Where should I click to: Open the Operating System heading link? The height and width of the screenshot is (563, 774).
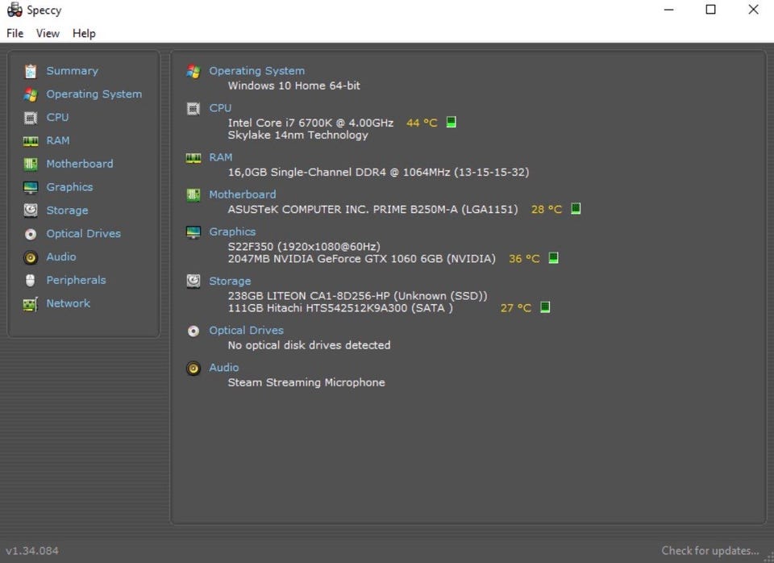[256, 71]
